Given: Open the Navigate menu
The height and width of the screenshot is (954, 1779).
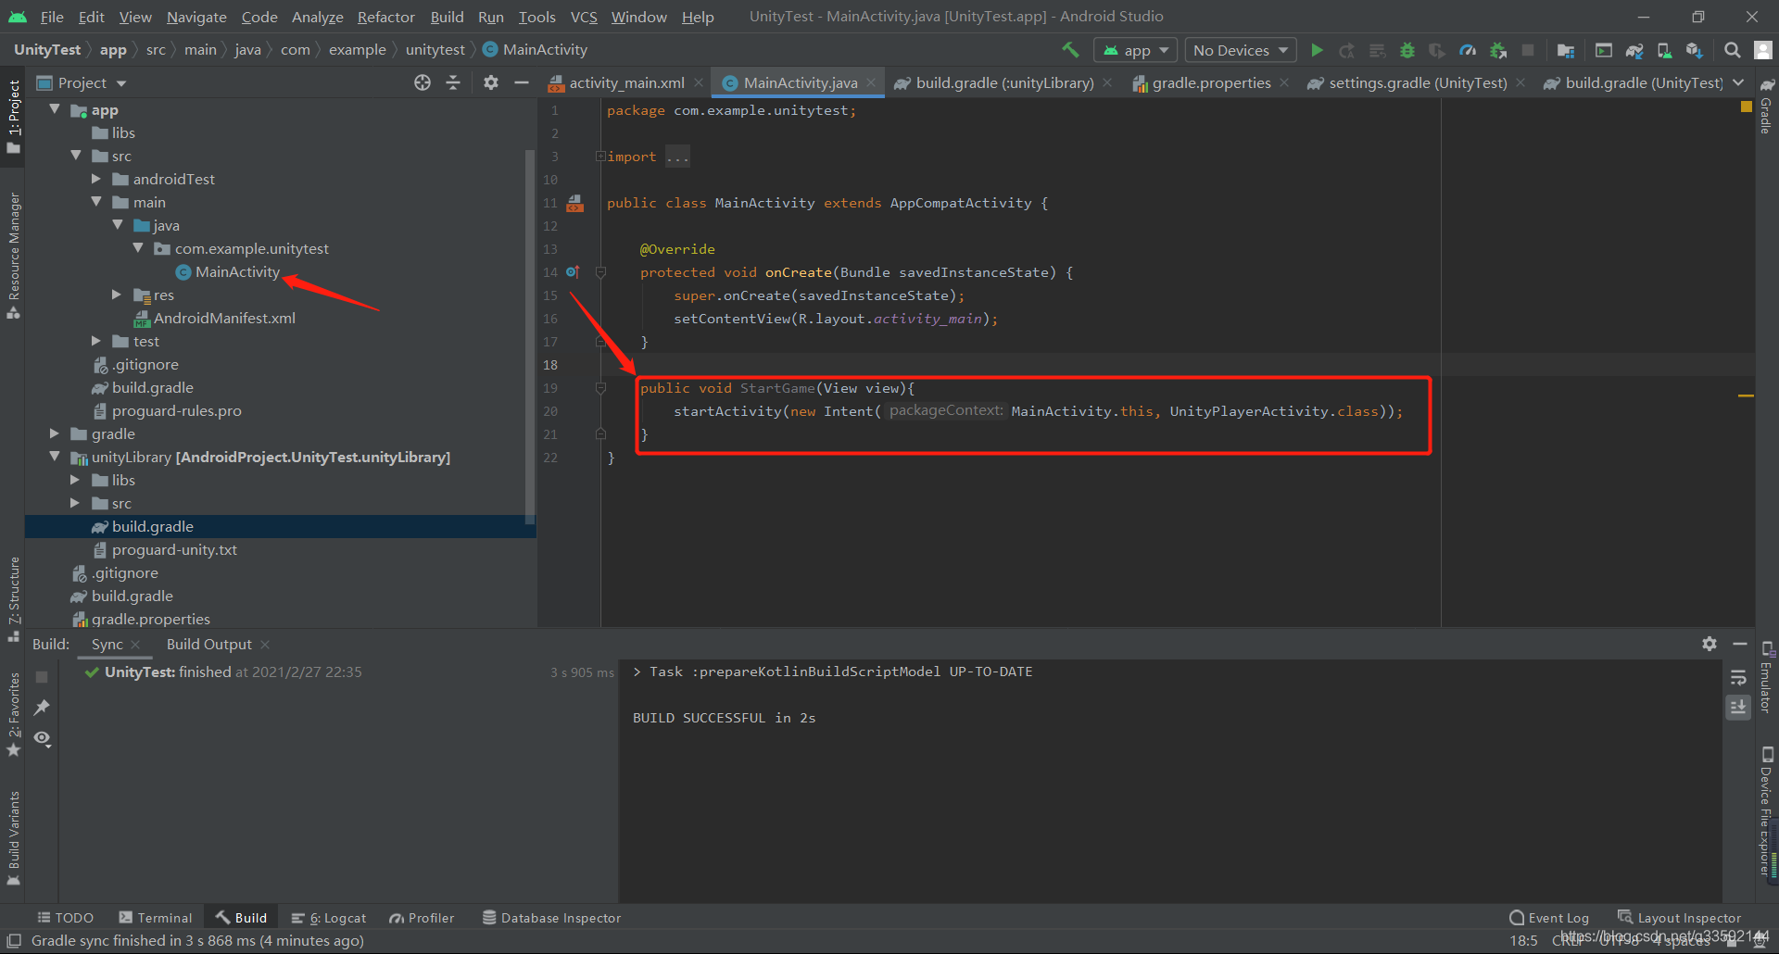Looking at the screenshot, I should [196, 17].
